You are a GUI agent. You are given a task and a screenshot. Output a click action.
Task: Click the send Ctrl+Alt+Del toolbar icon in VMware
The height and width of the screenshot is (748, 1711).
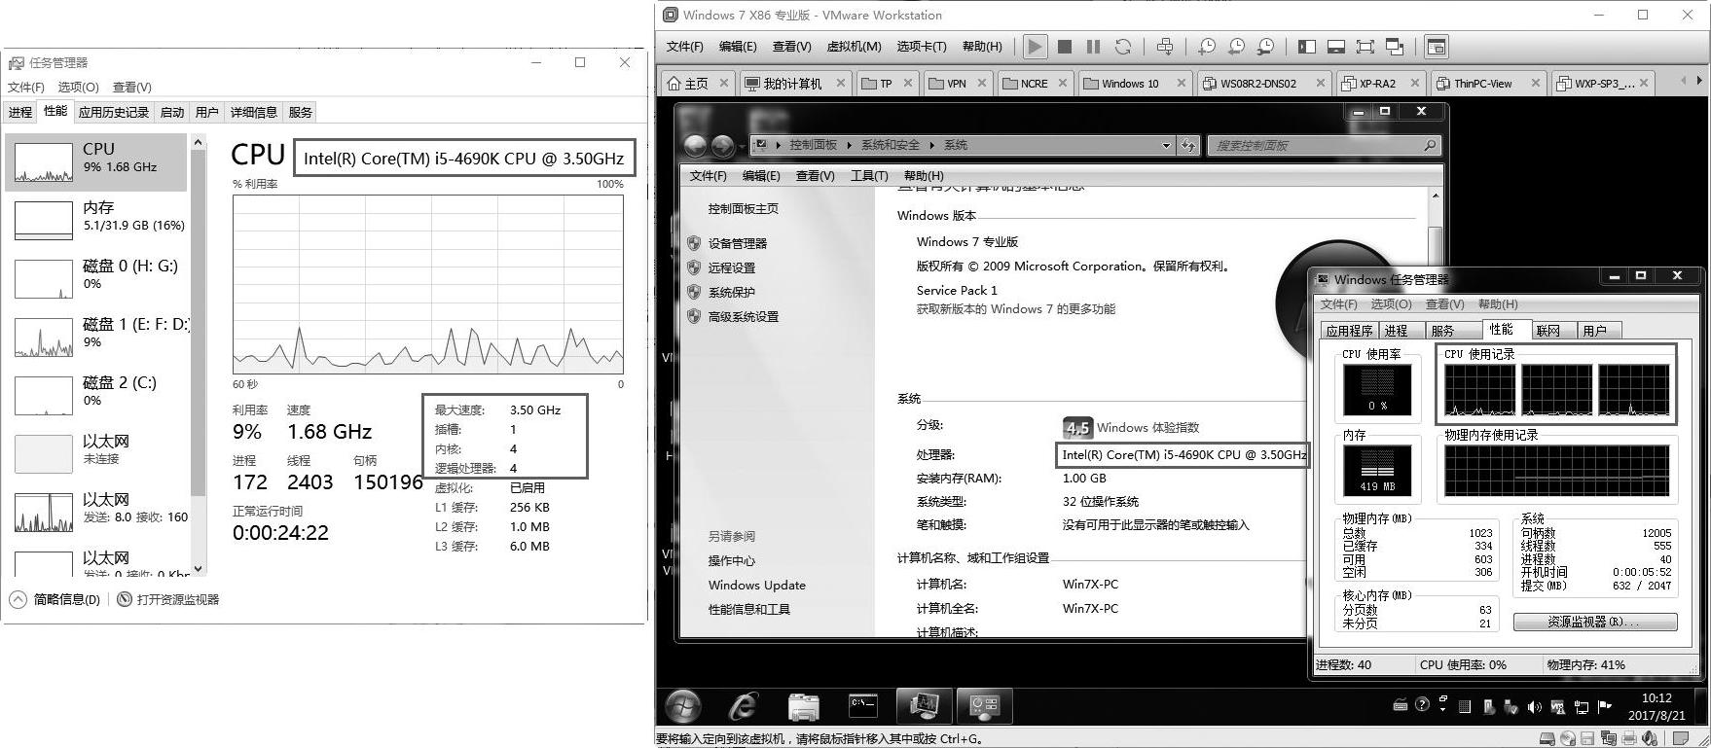click(1165, 47)
